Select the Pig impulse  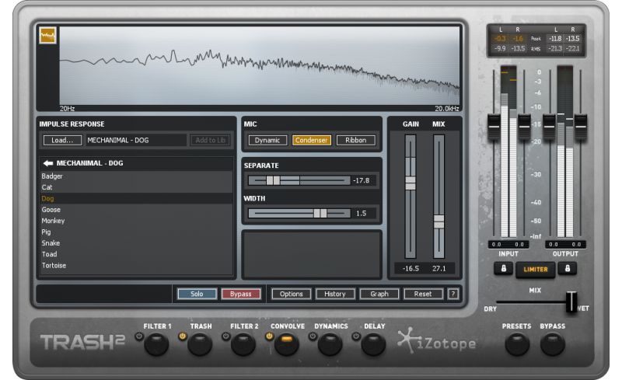tap(136, 232)
